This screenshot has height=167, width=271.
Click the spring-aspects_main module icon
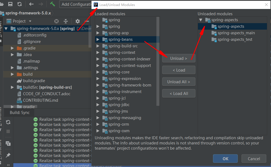click(x=214, y=33)
